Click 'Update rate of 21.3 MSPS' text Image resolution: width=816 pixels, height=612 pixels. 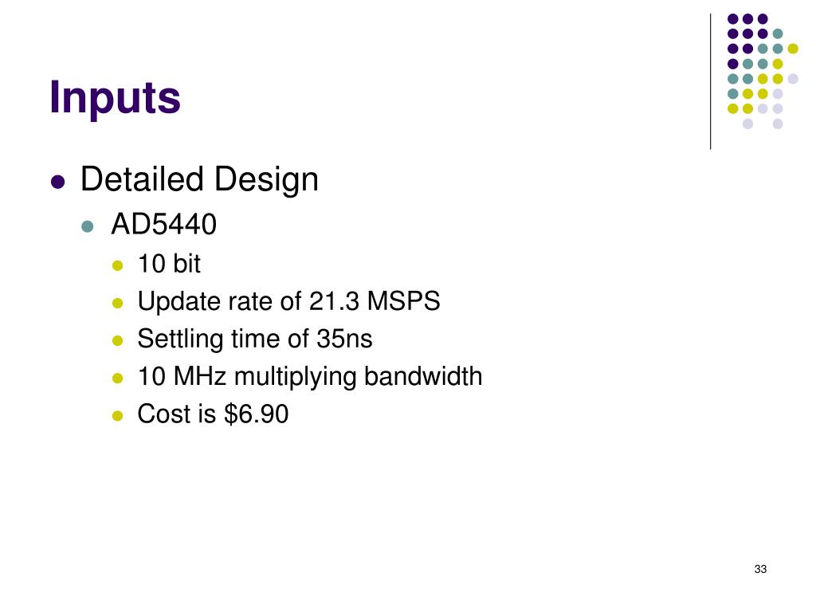(x=288, y=302)
